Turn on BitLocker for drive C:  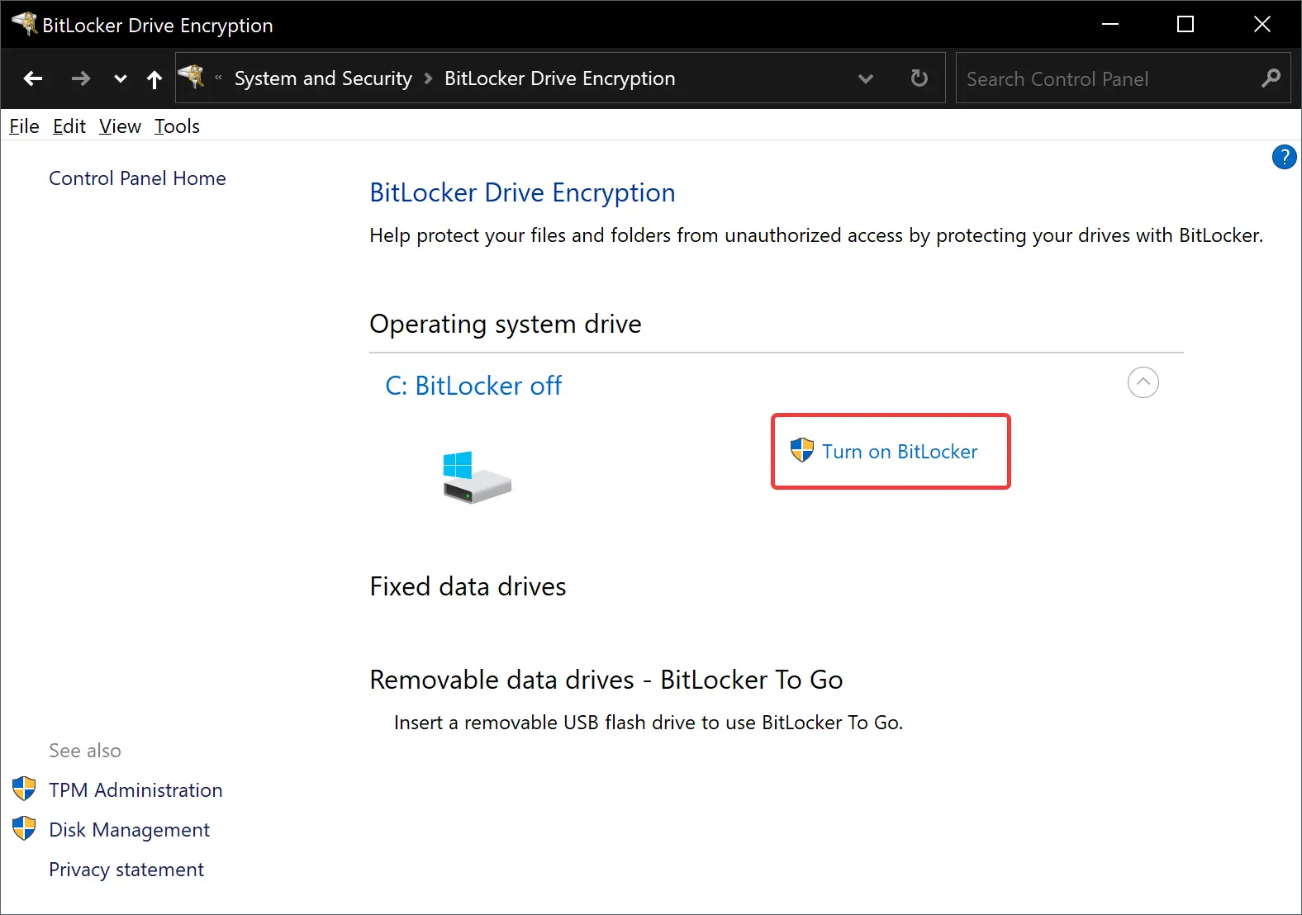(x=900, y=452)
